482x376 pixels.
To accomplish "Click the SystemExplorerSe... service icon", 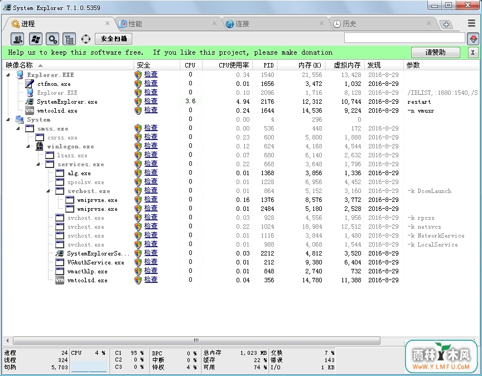I will 59,253.
